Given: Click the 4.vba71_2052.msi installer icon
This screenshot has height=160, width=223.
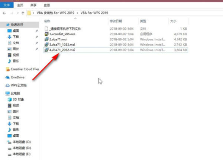Looking at the screenshot, I should (x=46, y=50).
